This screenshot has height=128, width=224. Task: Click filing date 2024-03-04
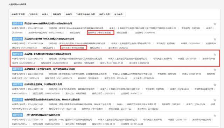(200, 104)
